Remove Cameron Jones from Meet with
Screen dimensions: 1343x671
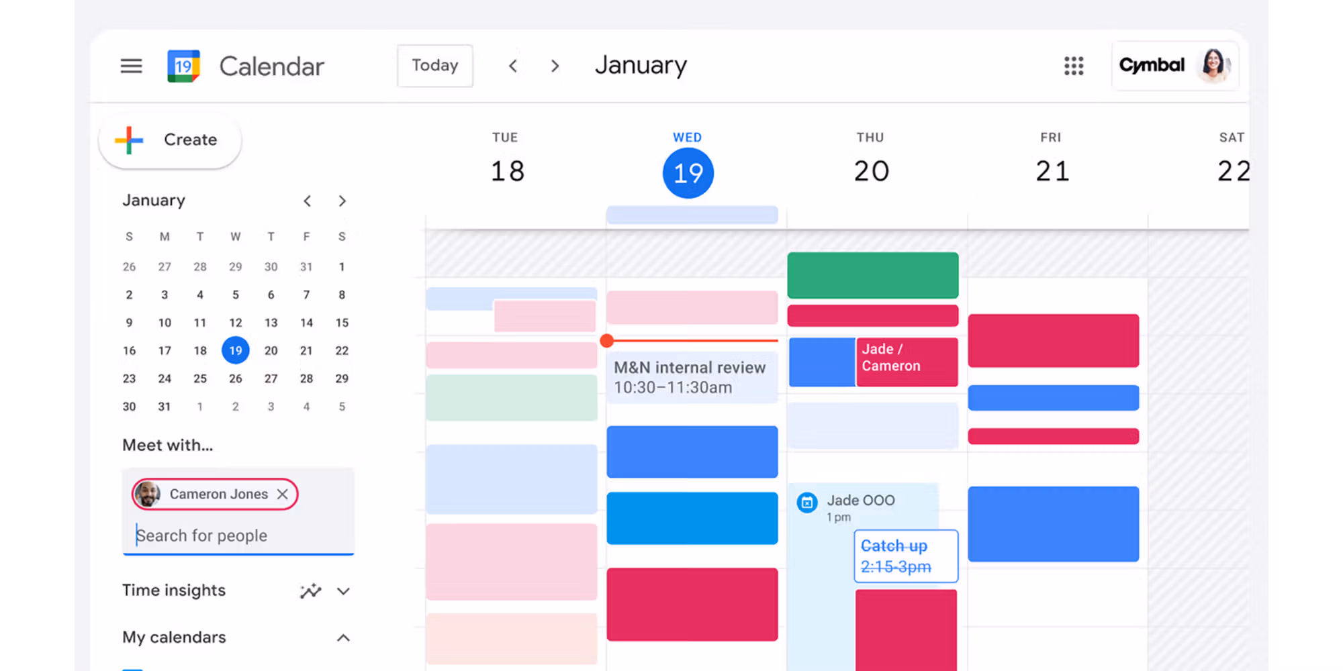(x=283, y=494)
